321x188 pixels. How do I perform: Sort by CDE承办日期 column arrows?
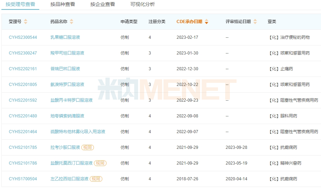(x=206, y=21)
